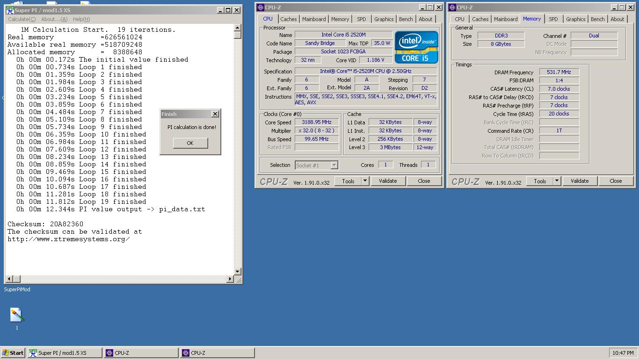
Task: Click the Intel Core i5 2520M name field
Action: [x=343, y=35]
